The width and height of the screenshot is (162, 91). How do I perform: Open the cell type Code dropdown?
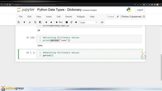coord(89,22)
